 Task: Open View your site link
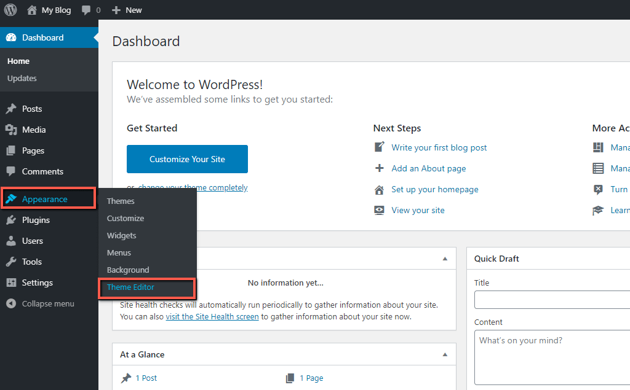tap(418, 210)
